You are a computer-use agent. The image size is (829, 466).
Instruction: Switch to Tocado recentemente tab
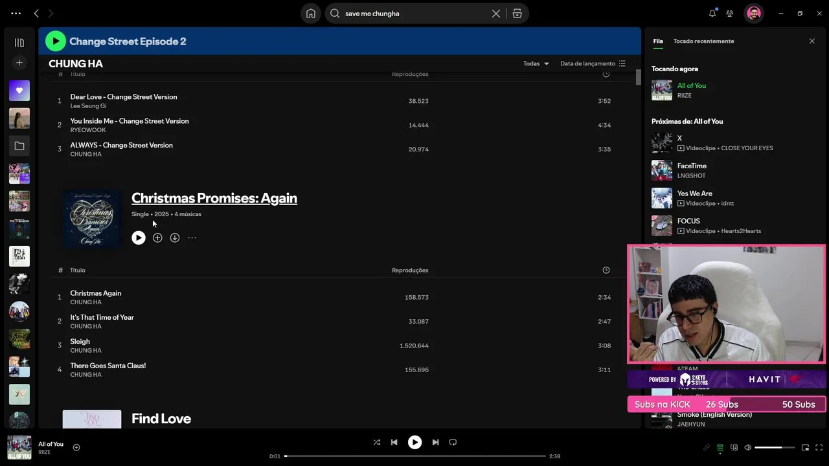click(x=703, y=41)
